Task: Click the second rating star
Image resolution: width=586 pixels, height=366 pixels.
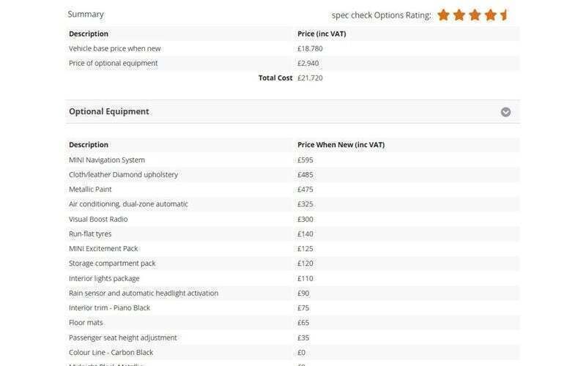Action: (459, 15)
